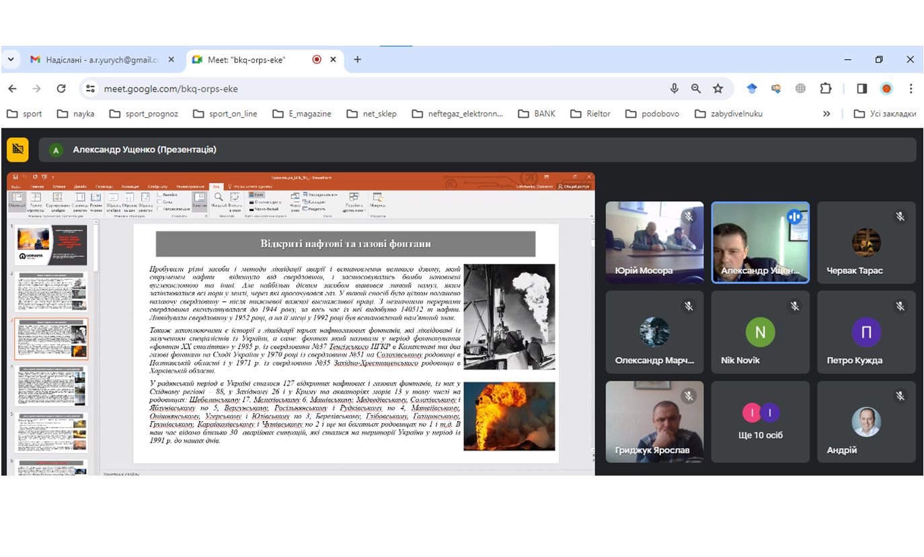Switch to Режим чтения view
This screenshot has width=924, height=557.
pyautogui.click(x=96, y=201)
